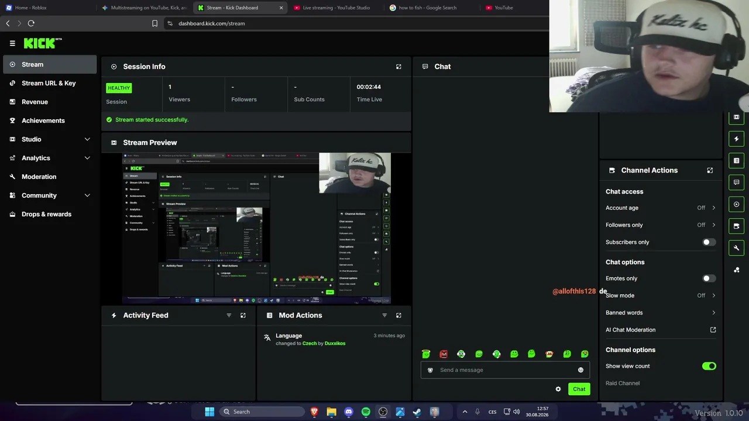Go to Revenue page
The width and height of the screenshot is (749, 421).
[50, 102]
